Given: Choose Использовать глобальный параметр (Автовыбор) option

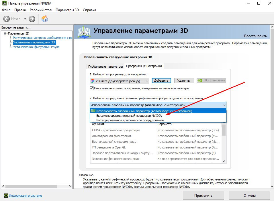Looking at the screenshot, I should (158, 111).
